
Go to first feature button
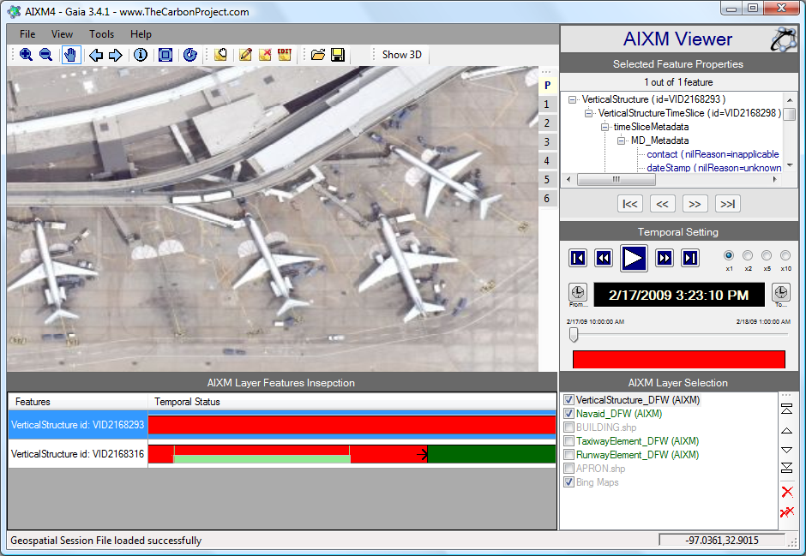(x=629, y=204)
